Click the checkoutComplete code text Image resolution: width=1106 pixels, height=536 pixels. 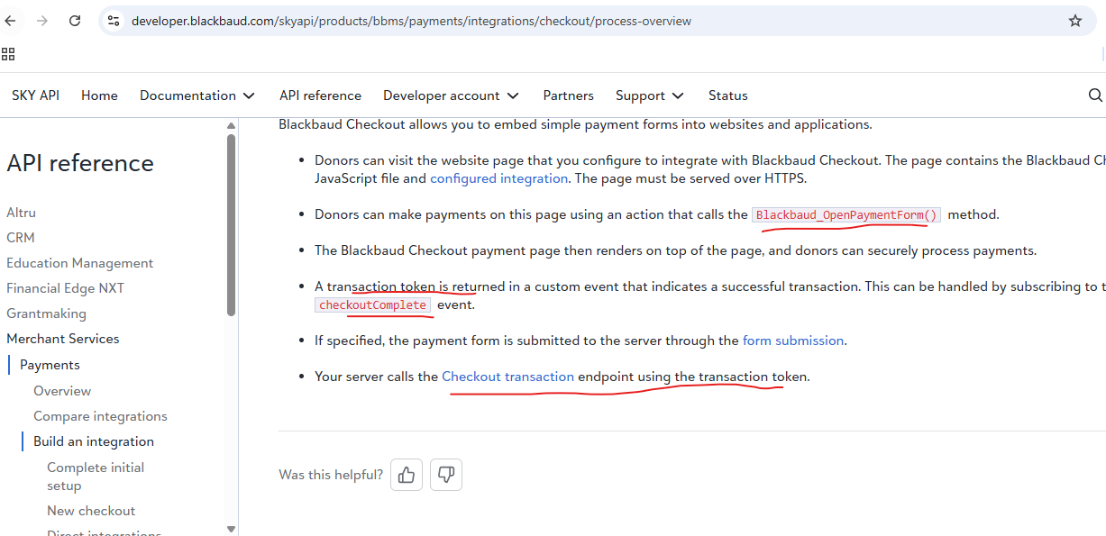tap(372, 304)
